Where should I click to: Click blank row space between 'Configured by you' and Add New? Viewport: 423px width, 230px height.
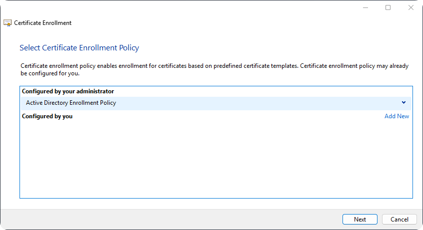tap(225, 116)
